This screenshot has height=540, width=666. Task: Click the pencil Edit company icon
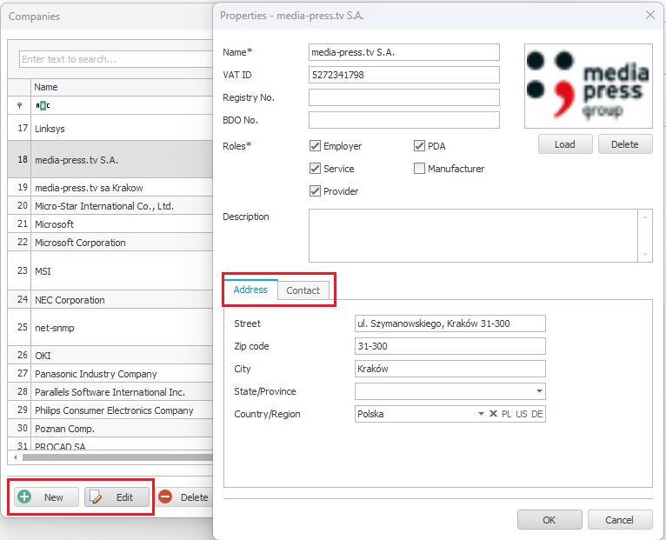point(97,497)
